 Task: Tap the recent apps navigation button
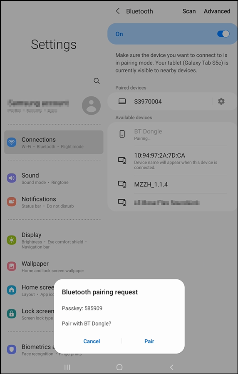[67, 367]
